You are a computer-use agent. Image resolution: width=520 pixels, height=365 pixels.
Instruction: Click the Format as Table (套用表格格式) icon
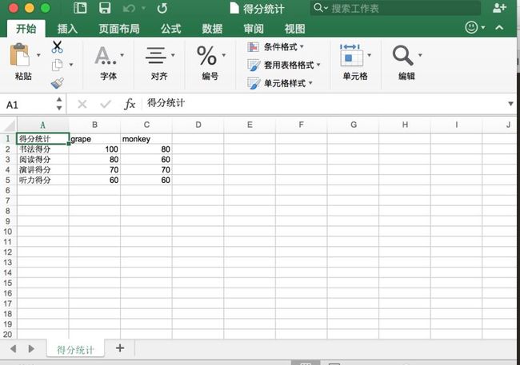(x=254, y=65)
